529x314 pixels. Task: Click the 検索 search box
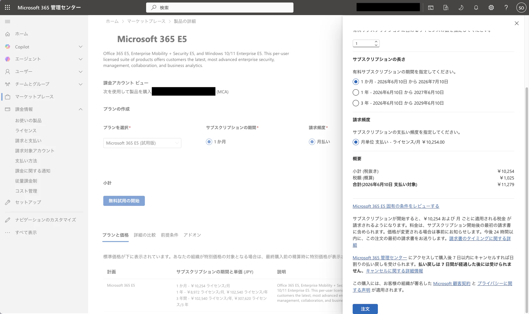coord(220,8)
